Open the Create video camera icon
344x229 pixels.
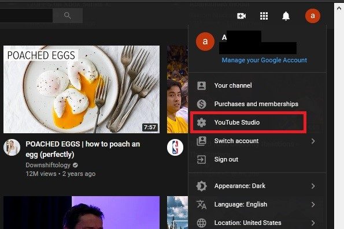coord(241,16)
